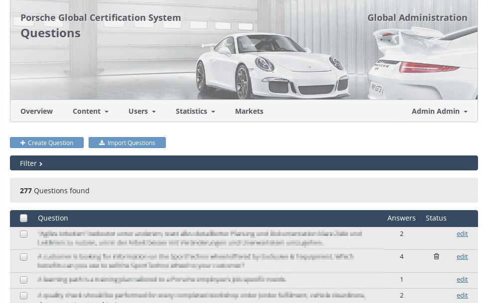Open the Content dropdown menu

pyautogui.click(x=90, y=111)
